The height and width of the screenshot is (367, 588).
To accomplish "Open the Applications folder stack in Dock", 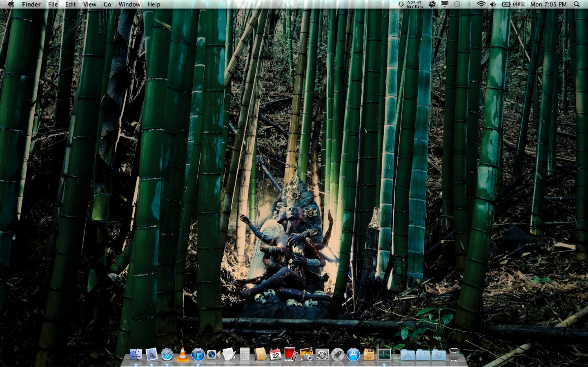I will (408, 354).
